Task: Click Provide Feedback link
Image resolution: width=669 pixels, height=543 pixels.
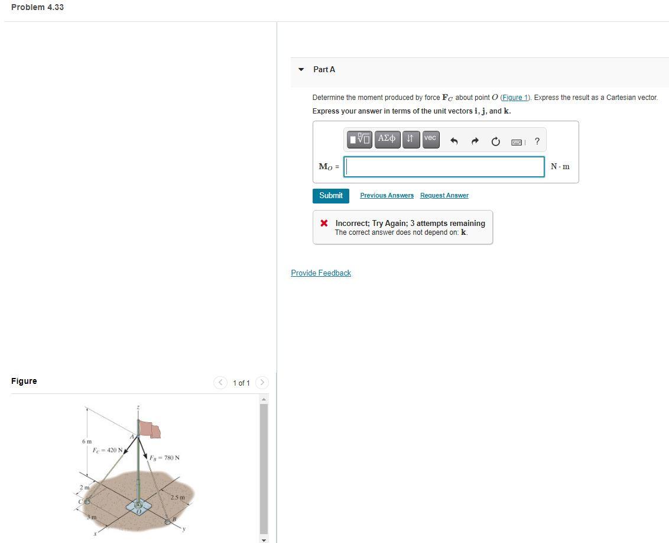Action: [x=321, y=273]
